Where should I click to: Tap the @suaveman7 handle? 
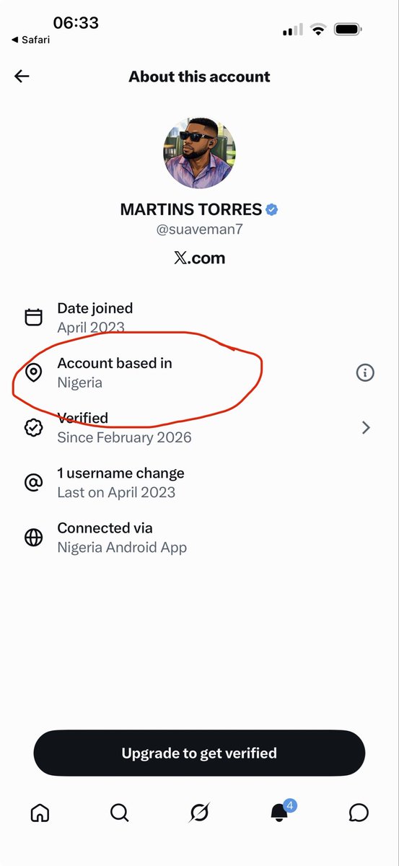[199, 230]
